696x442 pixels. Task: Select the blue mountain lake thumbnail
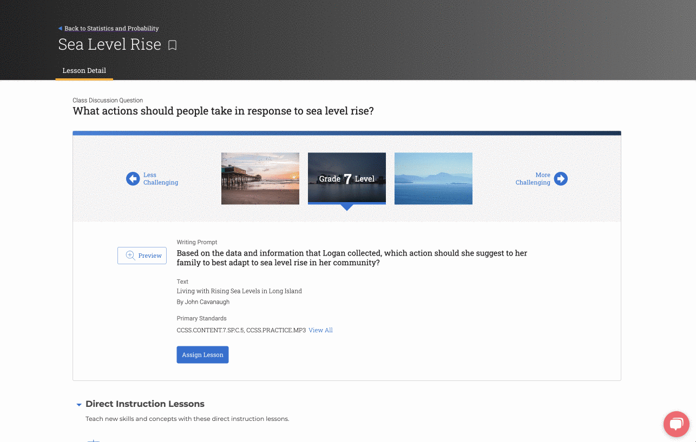pyautogui.click(x=434, y=179)
